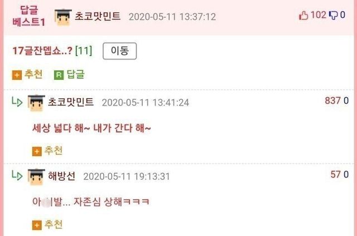Click the 이동 button

(x=120, y=51)
